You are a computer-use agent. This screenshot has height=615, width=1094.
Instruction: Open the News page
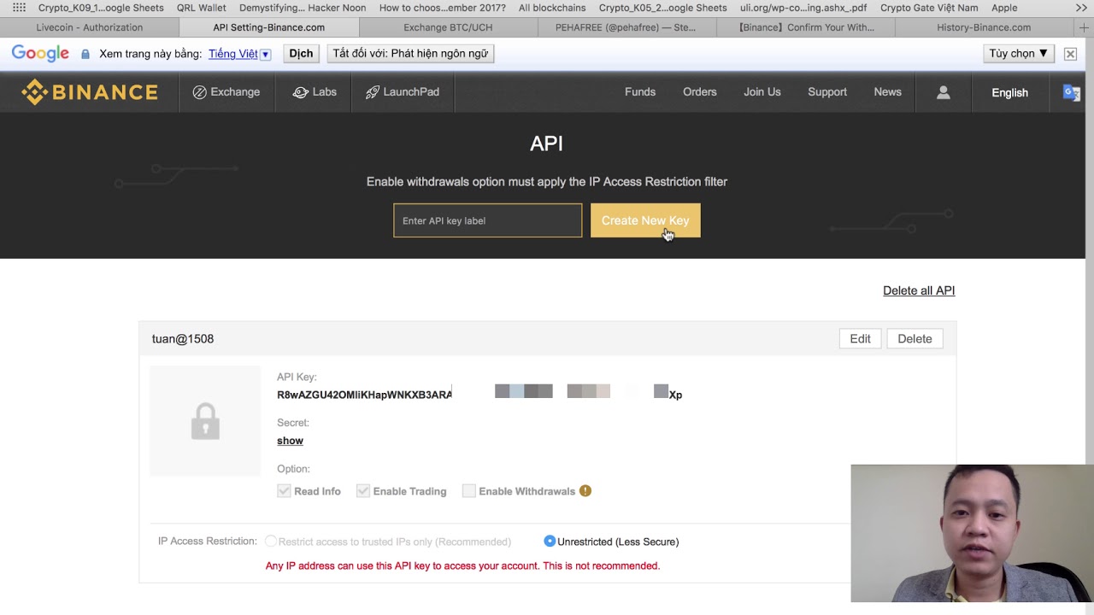887,92
